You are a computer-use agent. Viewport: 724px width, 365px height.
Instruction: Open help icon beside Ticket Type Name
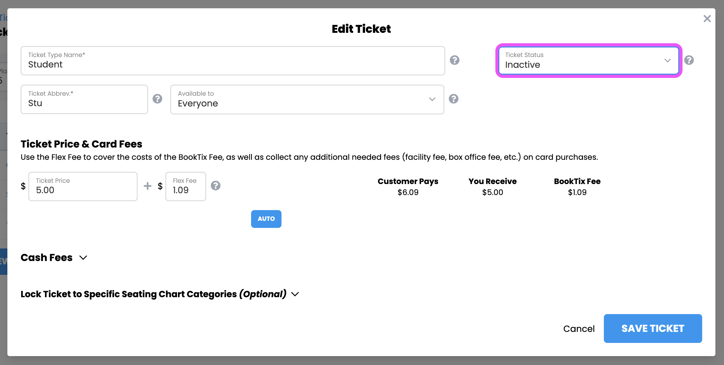coord(454,60)
